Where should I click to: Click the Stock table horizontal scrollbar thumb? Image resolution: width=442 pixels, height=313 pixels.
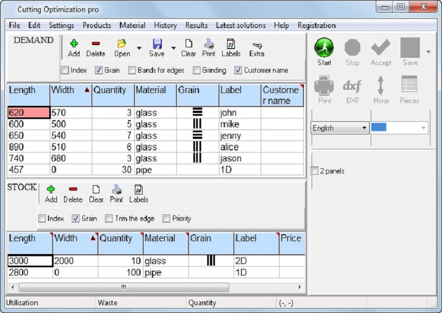(x=124, y=287)
